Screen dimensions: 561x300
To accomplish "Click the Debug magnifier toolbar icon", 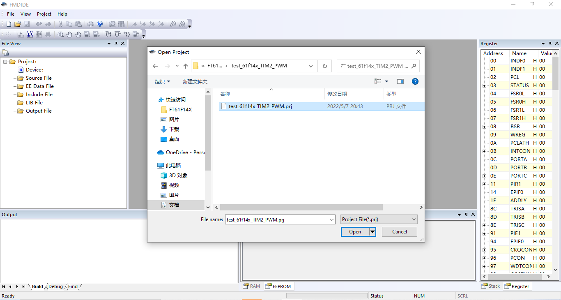I will 60,35.
